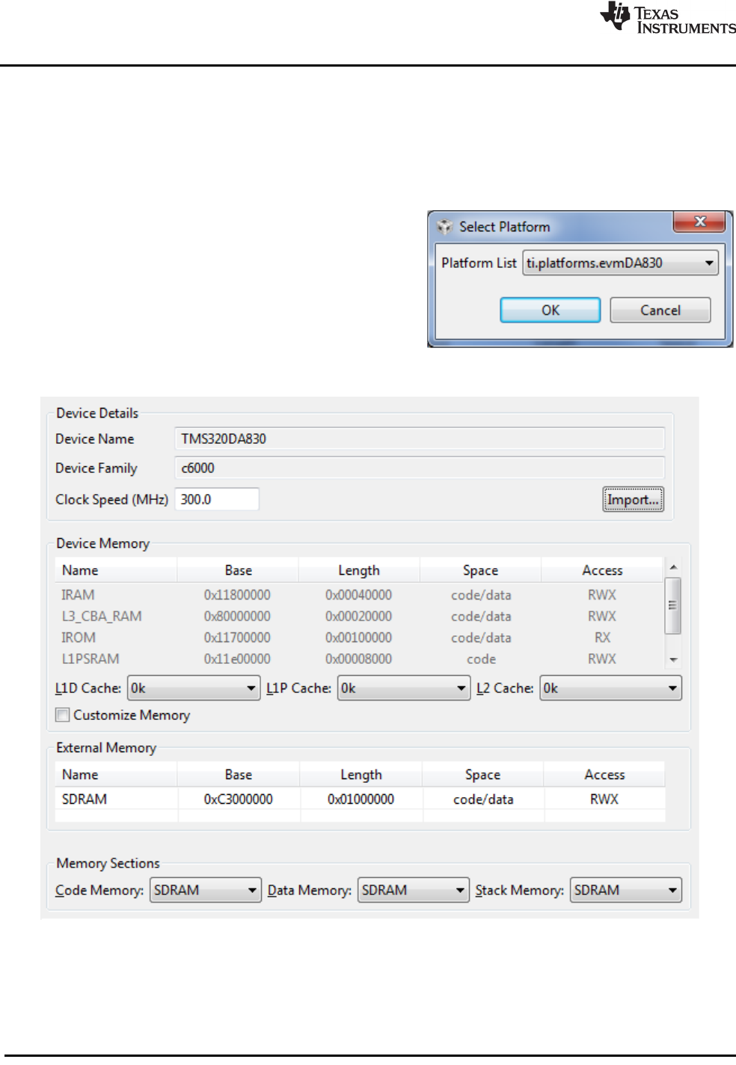Click the Clock Speed (MHz) field
Image resolution: width=736 pixels, height=1065 pixels.
pyautogui.click(x=217, y=499)
